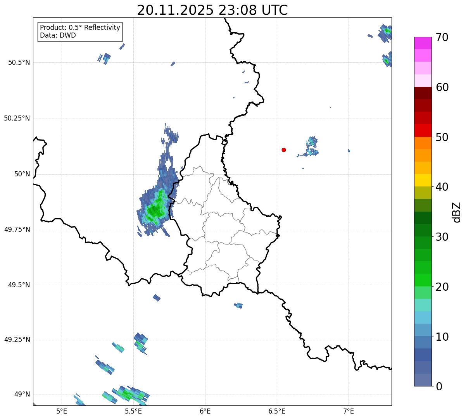Image resolution: width=466 pixels, height=419 pixels.
Task: Click the '49.5°N' latitude label
Action: tap(19, 285)
